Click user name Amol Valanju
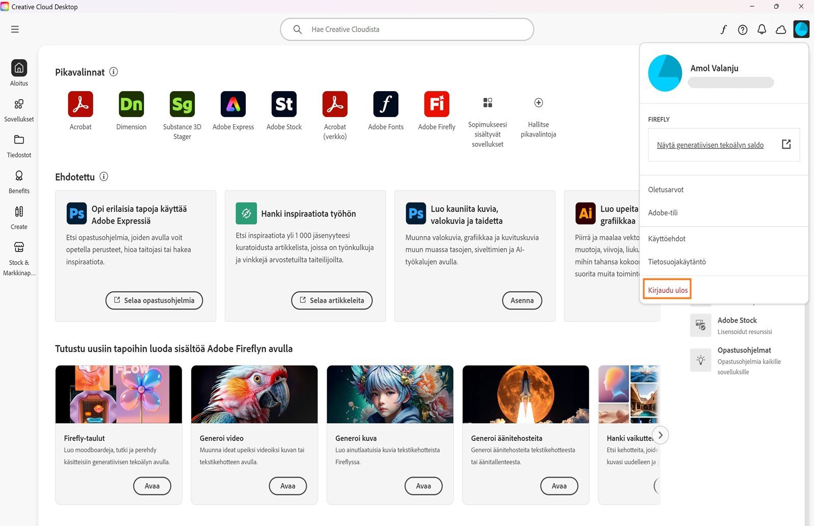Screen dimensions: 814x526 pyautogui.click(x=714, y=68)
